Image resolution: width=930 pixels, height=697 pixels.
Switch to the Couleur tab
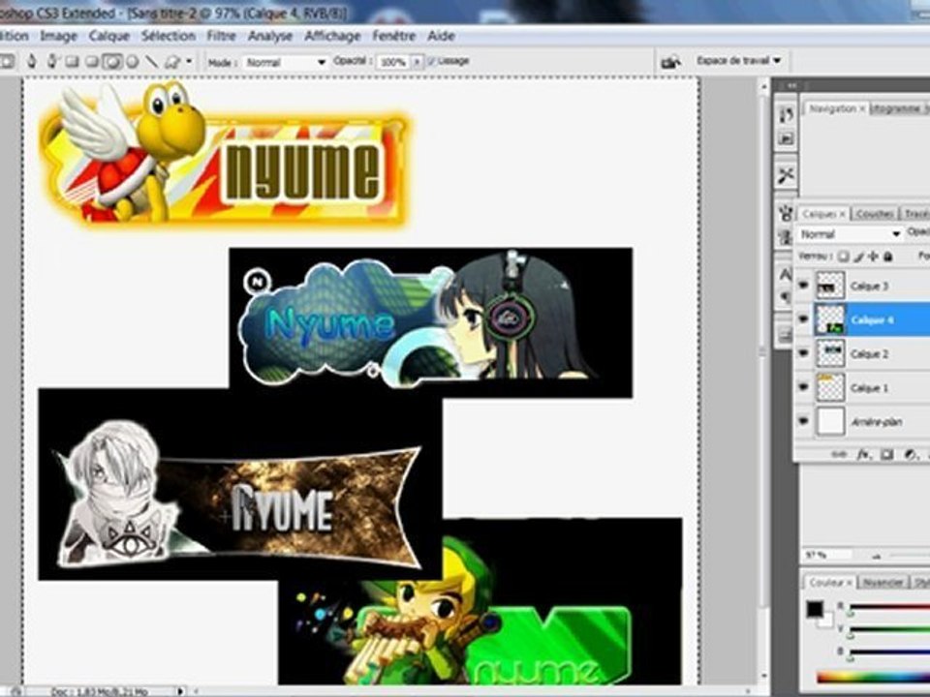pos(829,583)
